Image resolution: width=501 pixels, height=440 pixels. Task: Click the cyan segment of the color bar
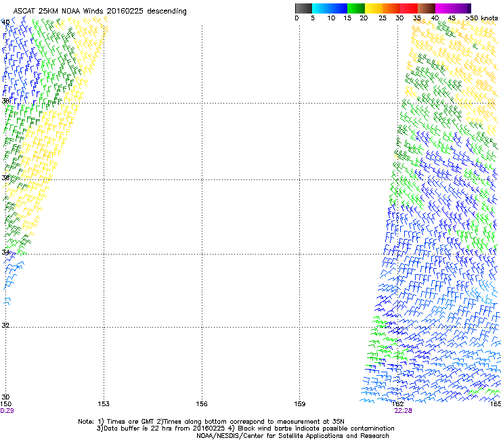pyautogui.click(x=321, y=8)
